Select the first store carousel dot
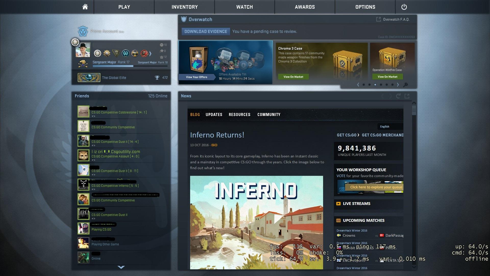 click(x=364, y=85)
